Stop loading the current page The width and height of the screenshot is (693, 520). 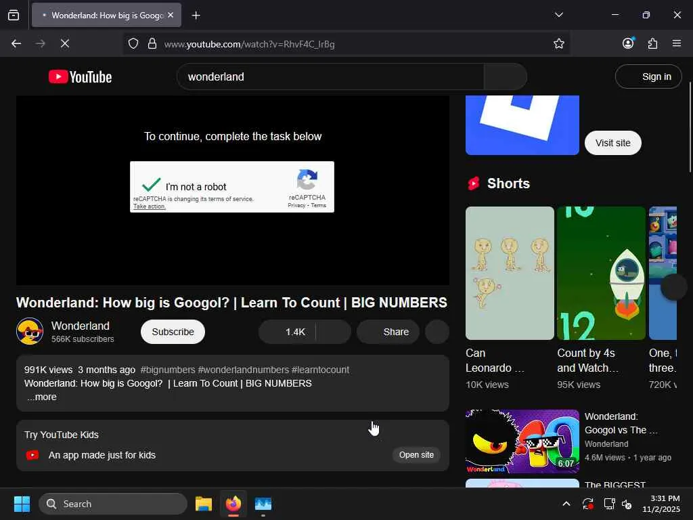point(64,43)
